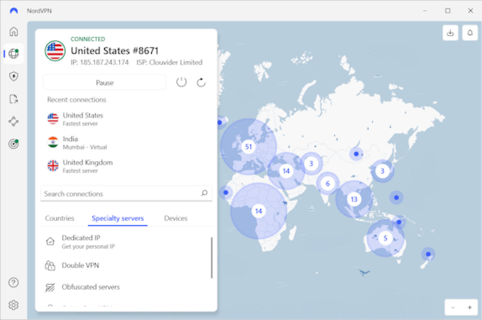Click the New Zealand server dot

coord(428,254)
